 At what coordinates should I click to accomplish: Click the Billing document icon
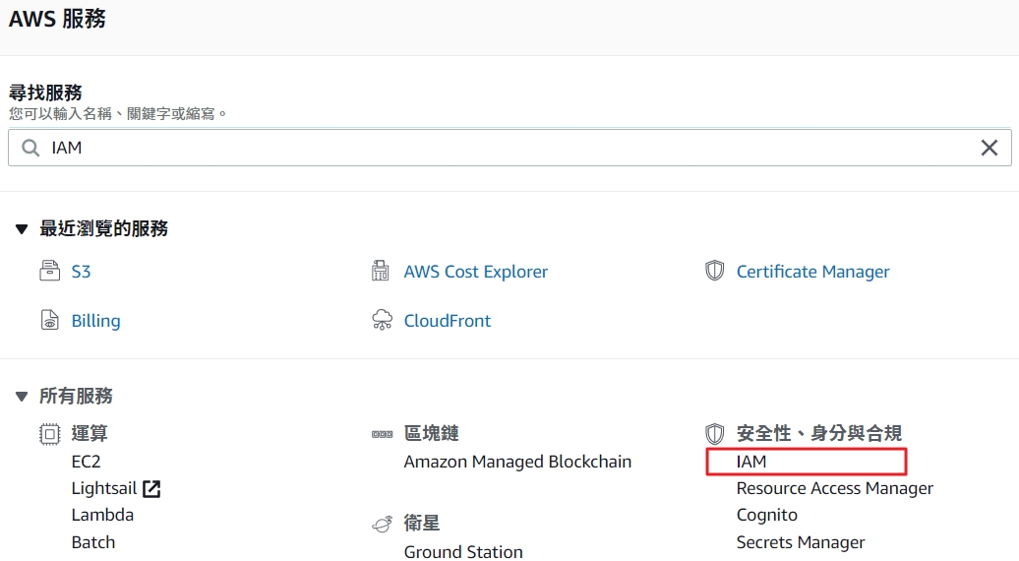pos(50,320)
